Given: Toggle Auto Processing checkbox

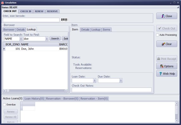Looking at the screenshot, I should point(158,35).
